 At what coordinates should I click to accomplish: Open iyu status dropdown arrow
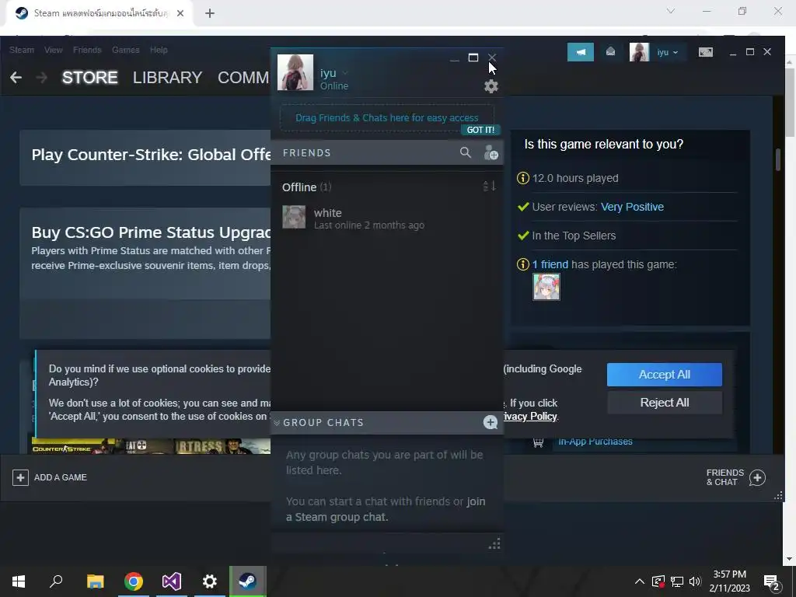point(345,73)
